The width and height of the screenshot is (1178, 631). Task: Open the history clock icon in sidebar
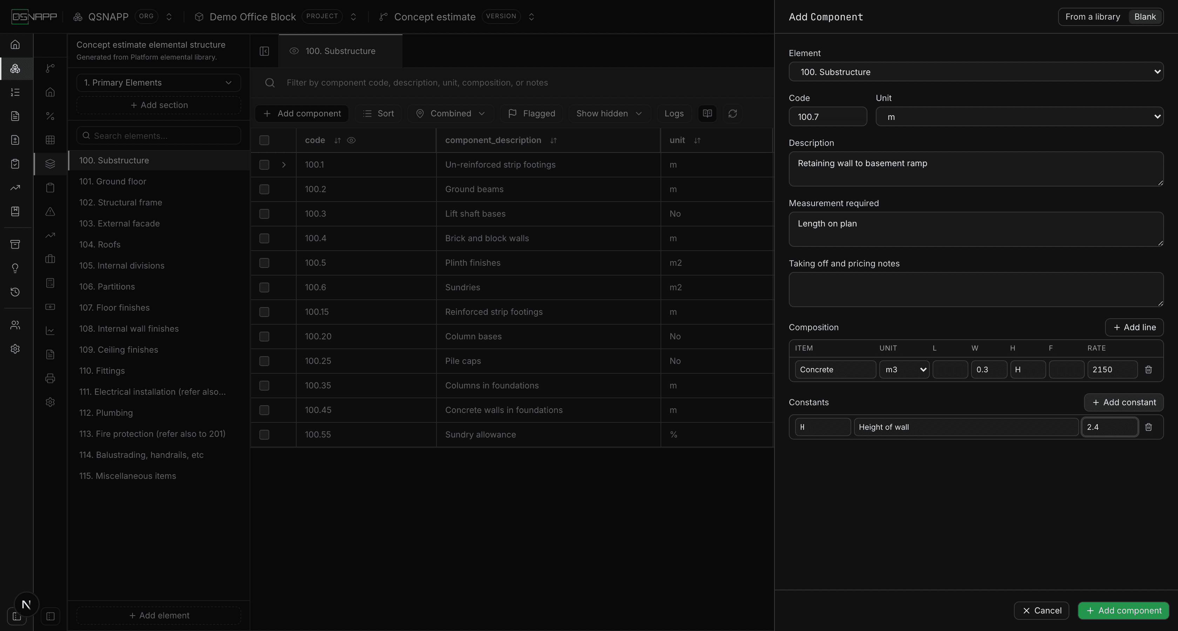point(15,292)
